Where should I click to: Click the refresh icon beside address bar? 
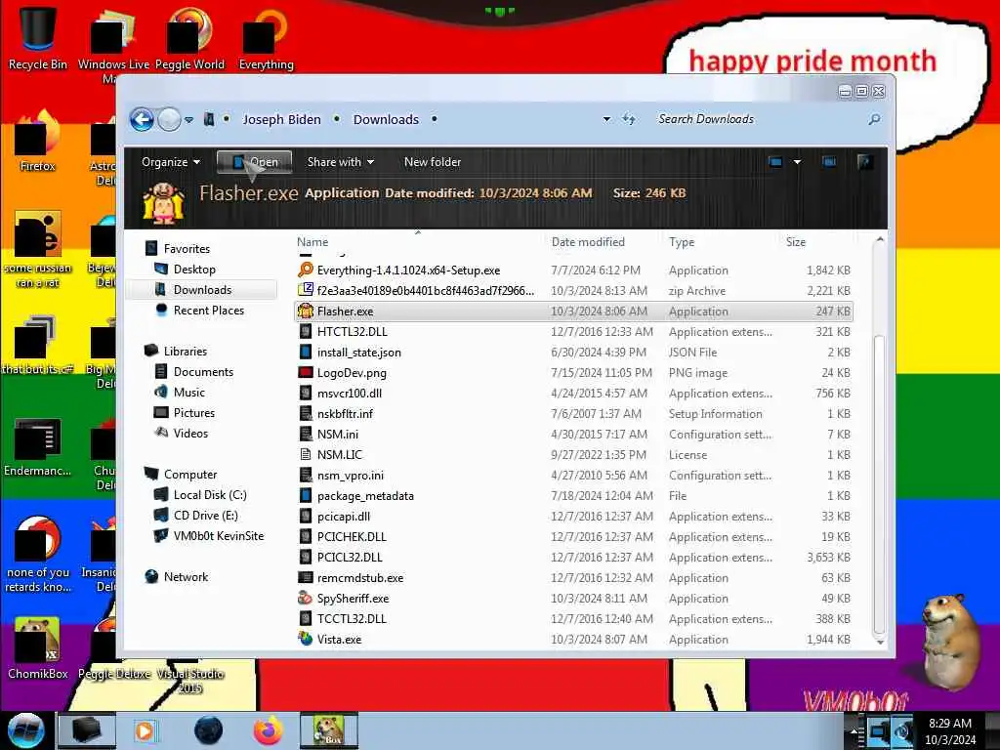pos(629,119)
